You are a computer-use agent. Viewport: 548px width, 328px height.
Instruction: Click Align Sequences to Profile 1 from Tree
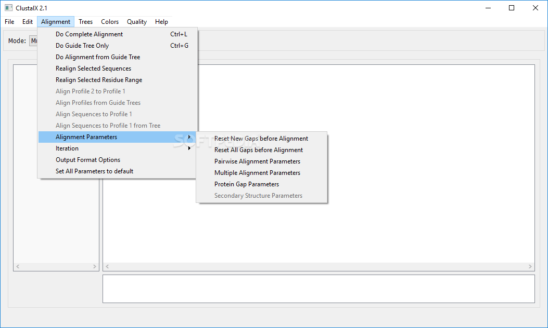118,126
